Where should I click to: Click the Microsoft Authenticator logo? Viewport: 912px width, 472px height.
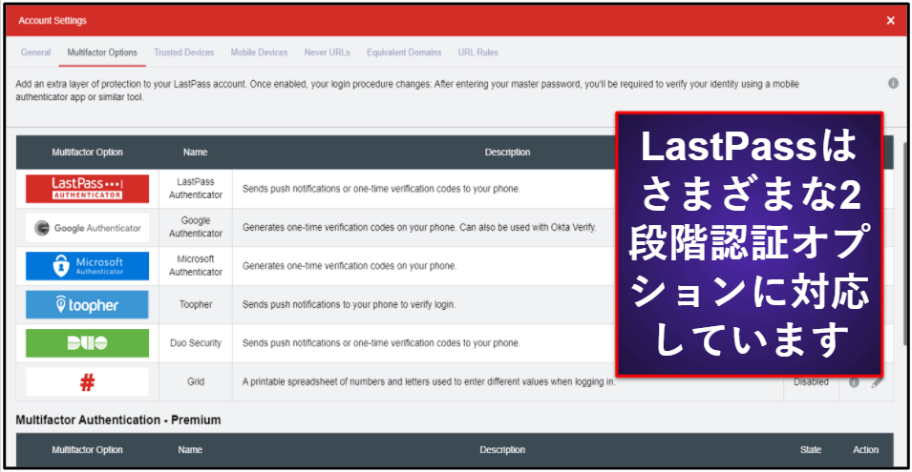pos(87,266)
